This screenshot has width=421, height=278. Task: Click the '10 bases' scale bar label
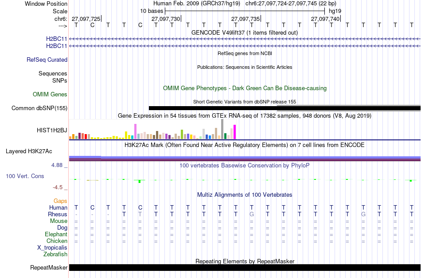pos(152,11)
